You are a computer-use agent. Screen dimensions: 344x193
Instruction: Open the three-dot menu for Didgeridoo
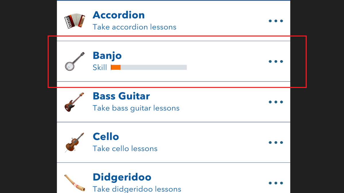(x=276, y=183)
